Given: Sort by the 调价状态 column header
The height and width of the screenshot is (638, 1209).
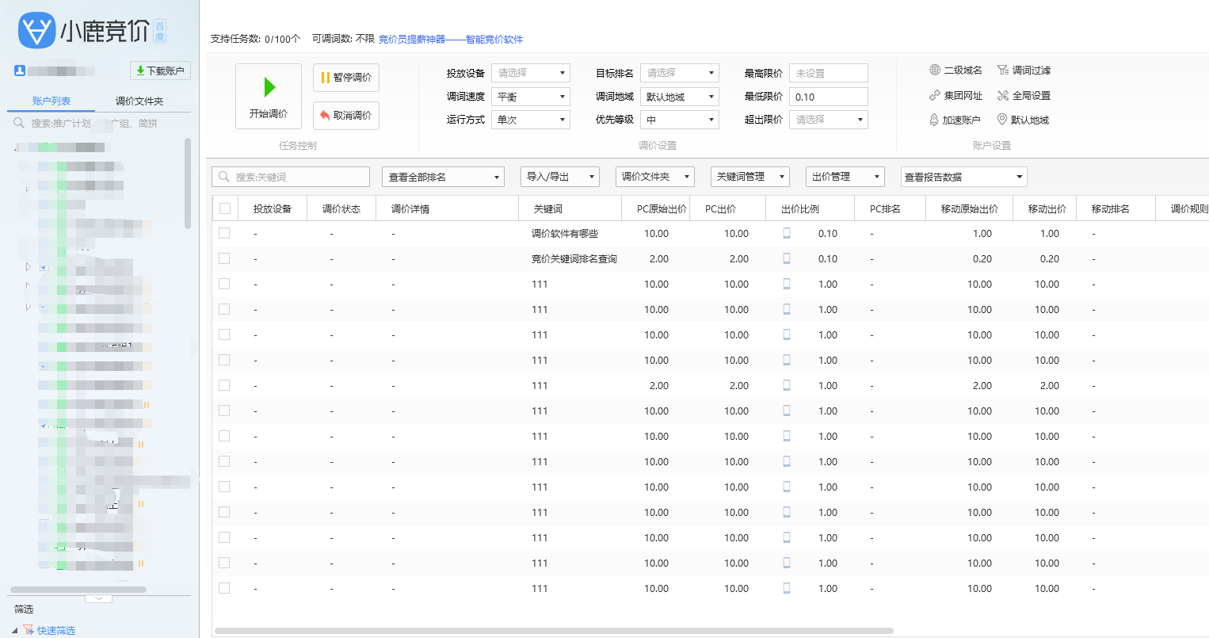Looking at the screenshot, I should coord(341,208).
